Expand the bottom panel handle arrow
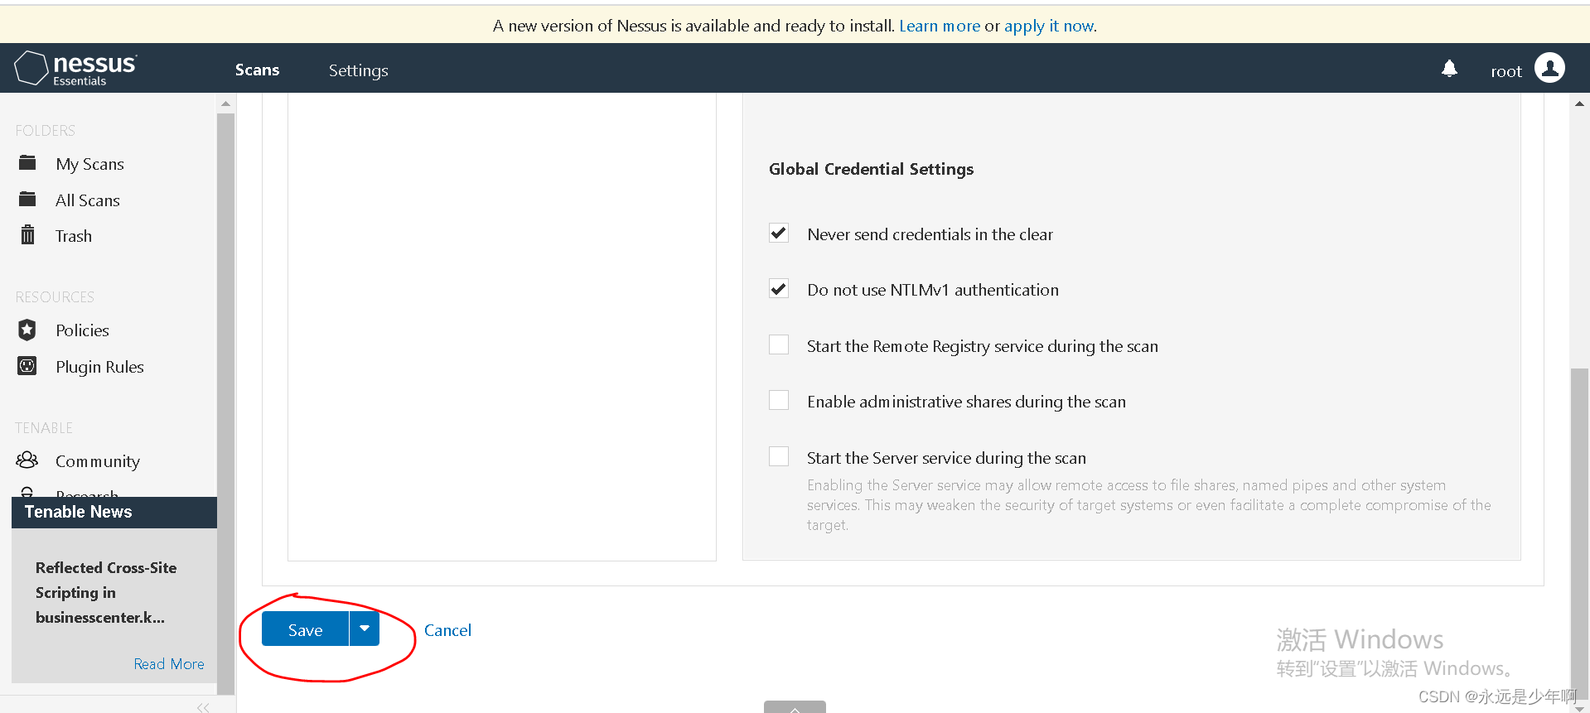This screenshot has height=713, width=1590. tap(795, 707)
